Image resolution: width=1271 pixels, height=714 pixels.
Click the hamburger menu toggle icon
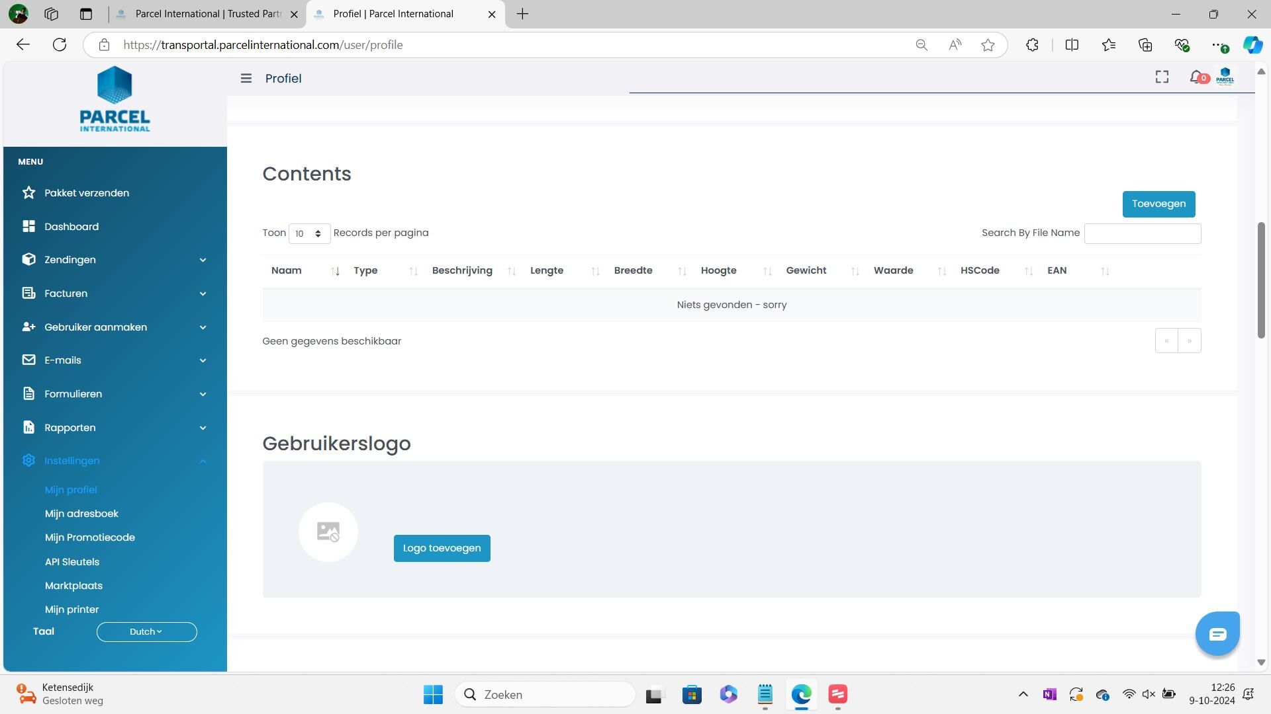point(246,79)
